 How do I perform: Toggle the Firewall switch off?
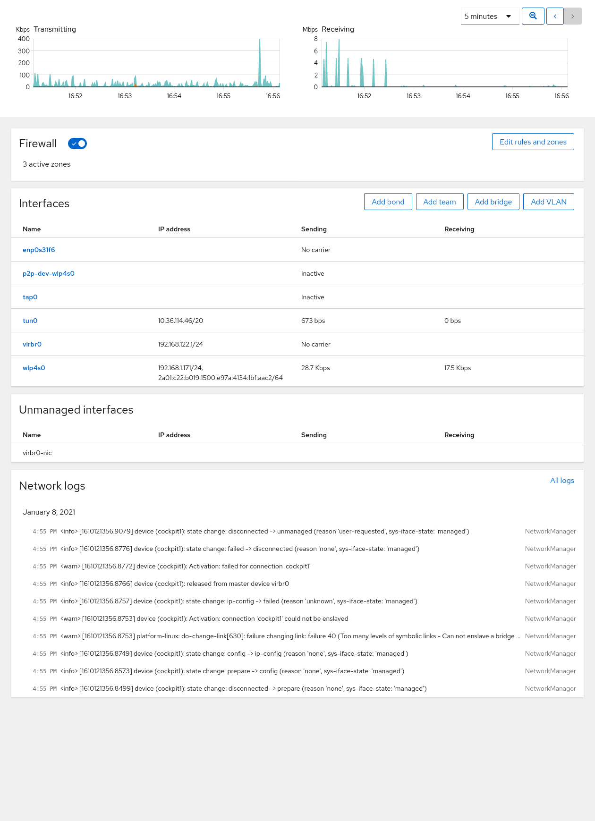77,144
